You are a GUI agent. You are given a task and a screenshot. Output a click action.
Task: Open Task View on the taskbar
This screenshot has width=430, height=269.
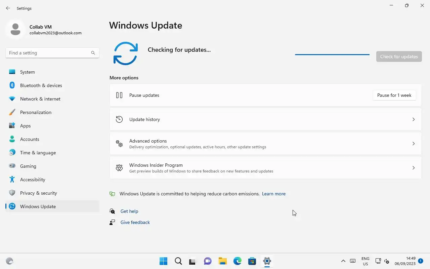coord(192,261)
